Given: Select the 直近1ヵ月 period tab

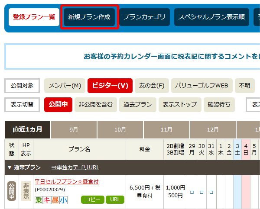Looking at the screenshot, I should [x=28, y=130].
